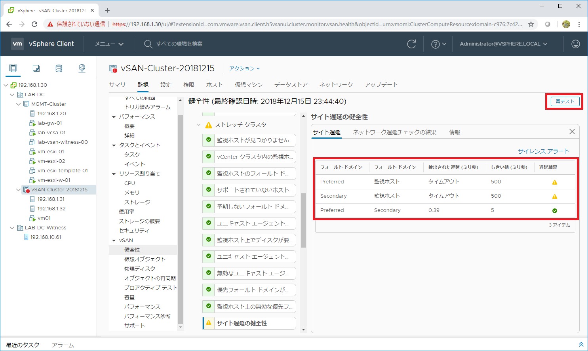This screenshot has width=588, height=351.
Task: Click the not-secure warning icon in address bar
Action: coord(50,24)
